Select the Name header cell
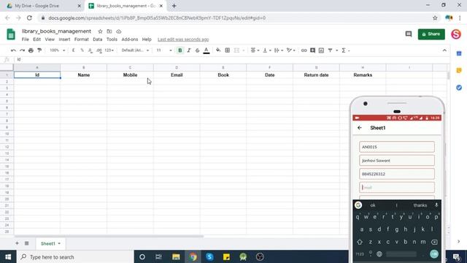467x263 pixels. [84, 75]
